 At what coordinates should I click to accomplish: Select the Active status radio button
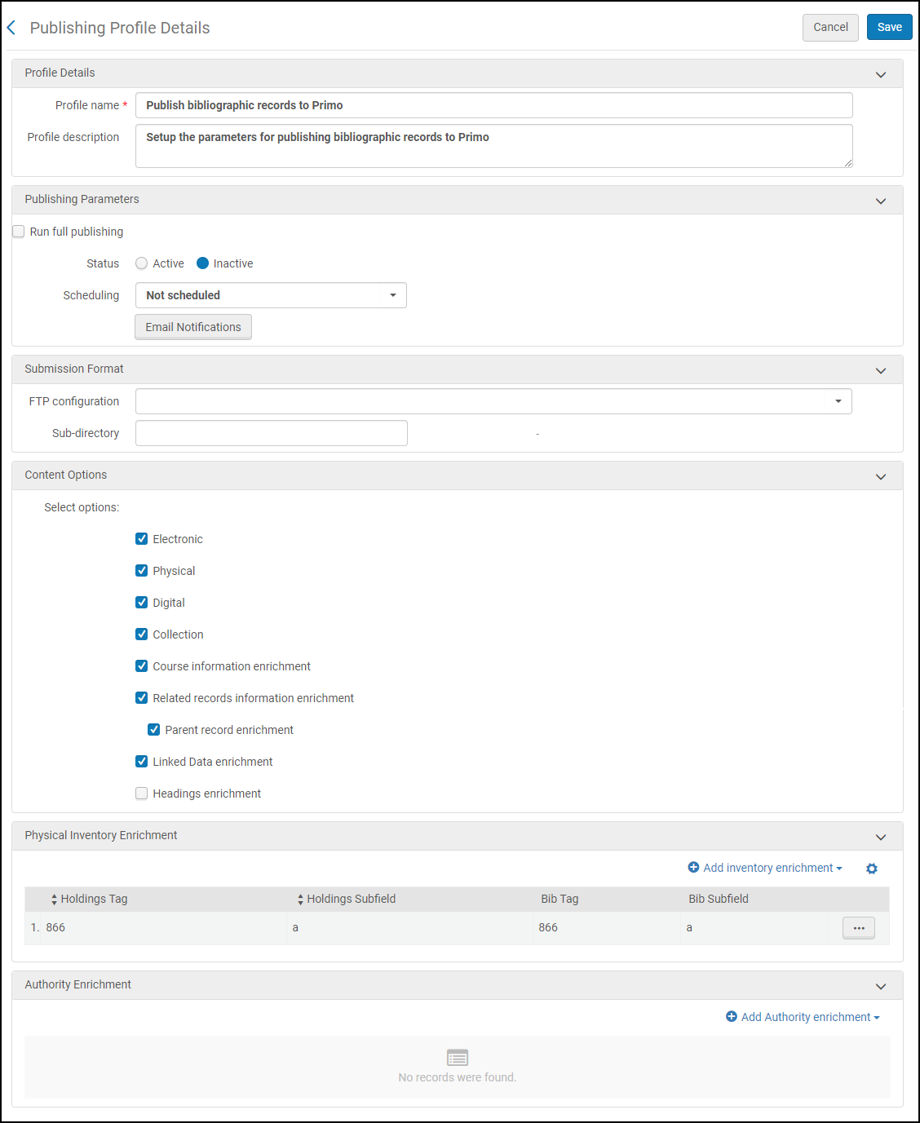tap(142, 263)
